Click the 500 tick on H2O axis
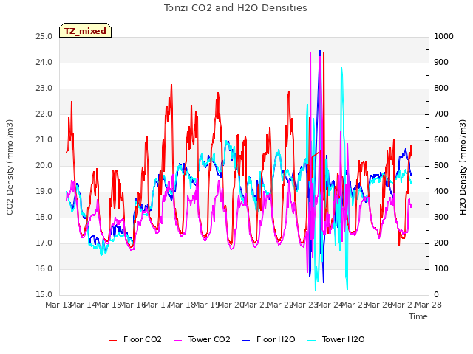Image resolution: width=473 pixels, height=354 pixels. coord(441,166)
